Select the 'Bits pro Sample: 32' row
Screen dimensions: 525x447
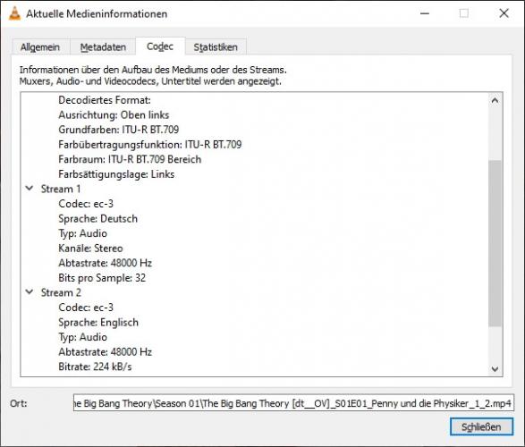102,278
